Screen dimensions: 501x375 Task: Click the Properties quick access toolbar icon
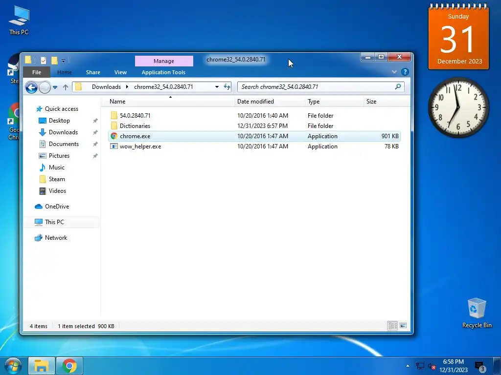click(44, 60)
